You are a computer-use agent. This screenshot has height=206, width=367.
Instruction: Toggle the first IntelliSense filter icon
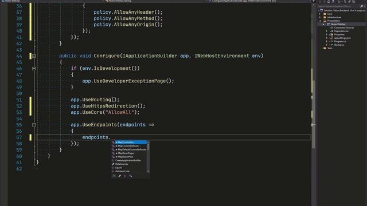click(x=114, y=176)
